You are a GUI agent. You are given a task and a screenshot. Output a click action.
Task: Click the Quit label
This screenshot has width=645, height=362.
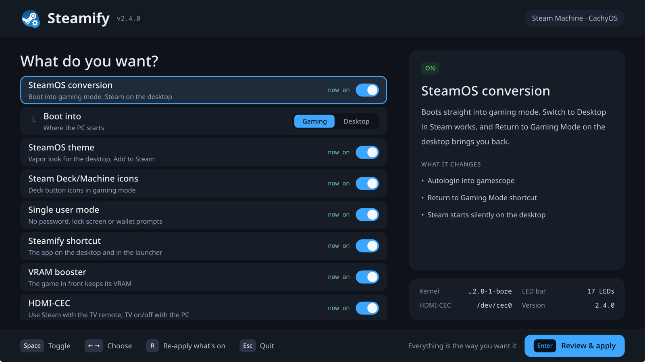click(267, 346)
